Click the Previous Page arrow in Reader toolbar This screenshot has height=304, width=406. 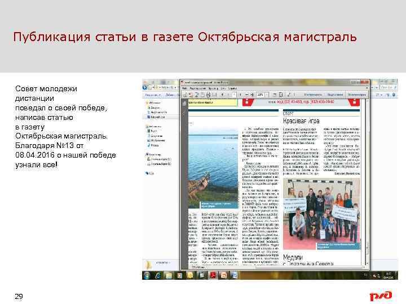(x=222, y=95)
